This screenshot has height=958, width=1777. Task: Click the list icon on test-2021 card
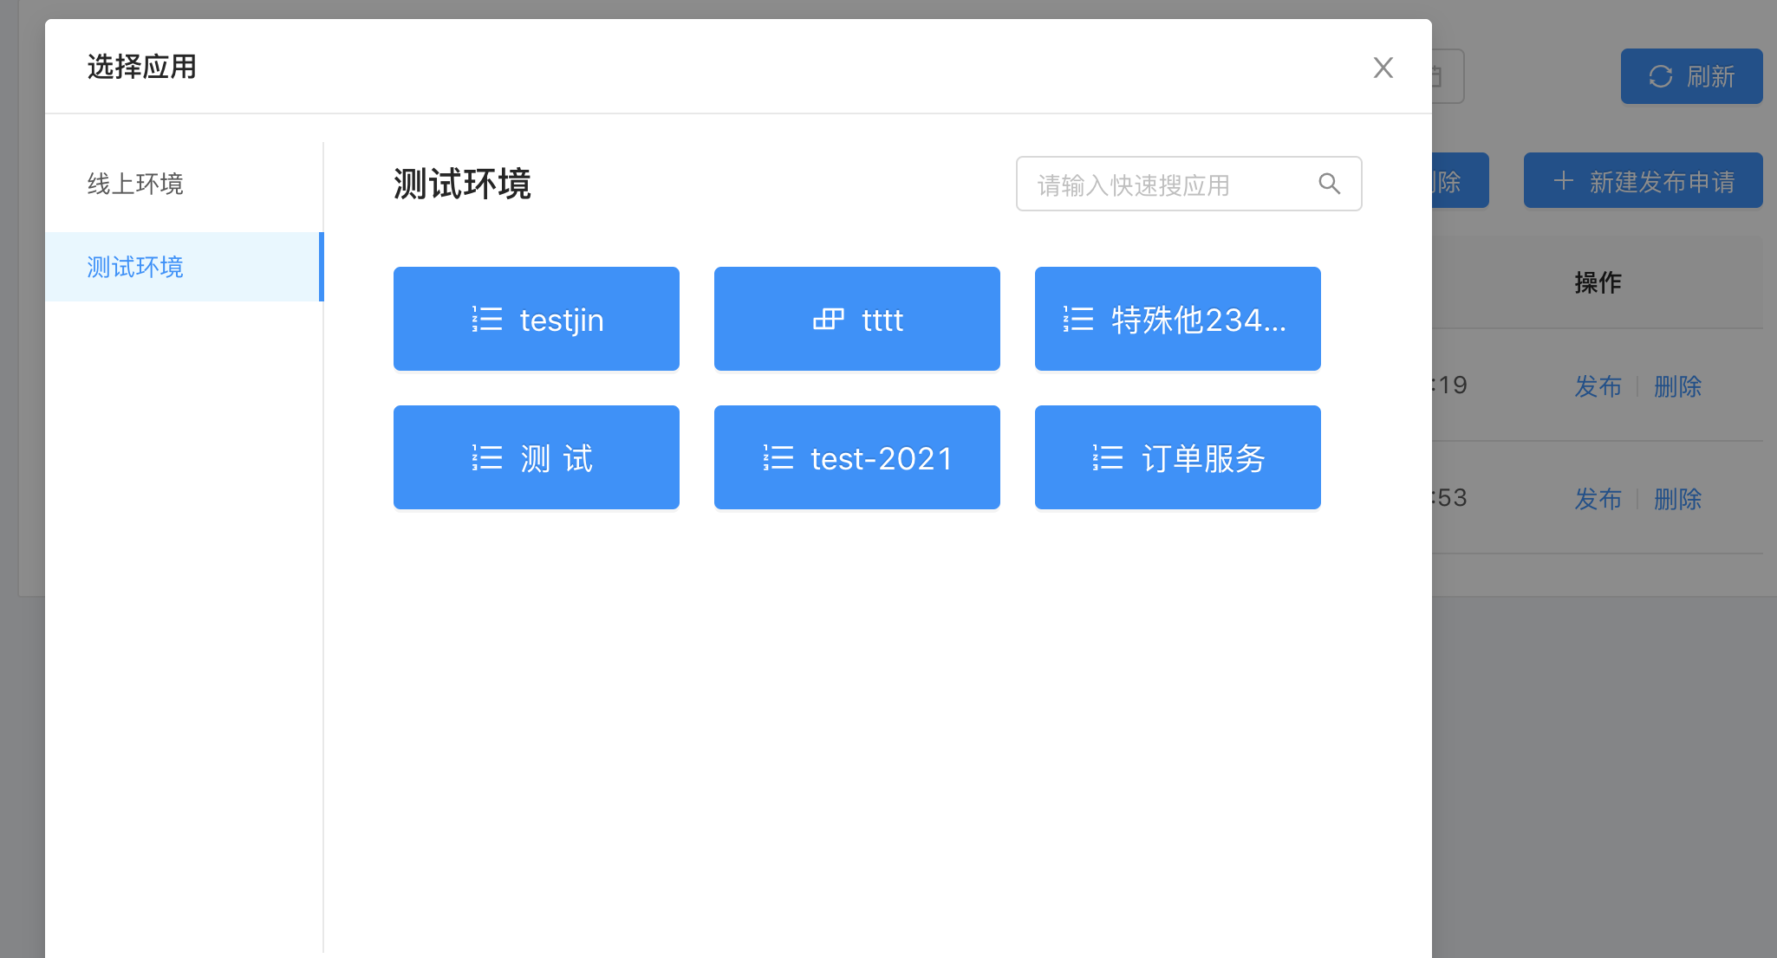point(778,457)
